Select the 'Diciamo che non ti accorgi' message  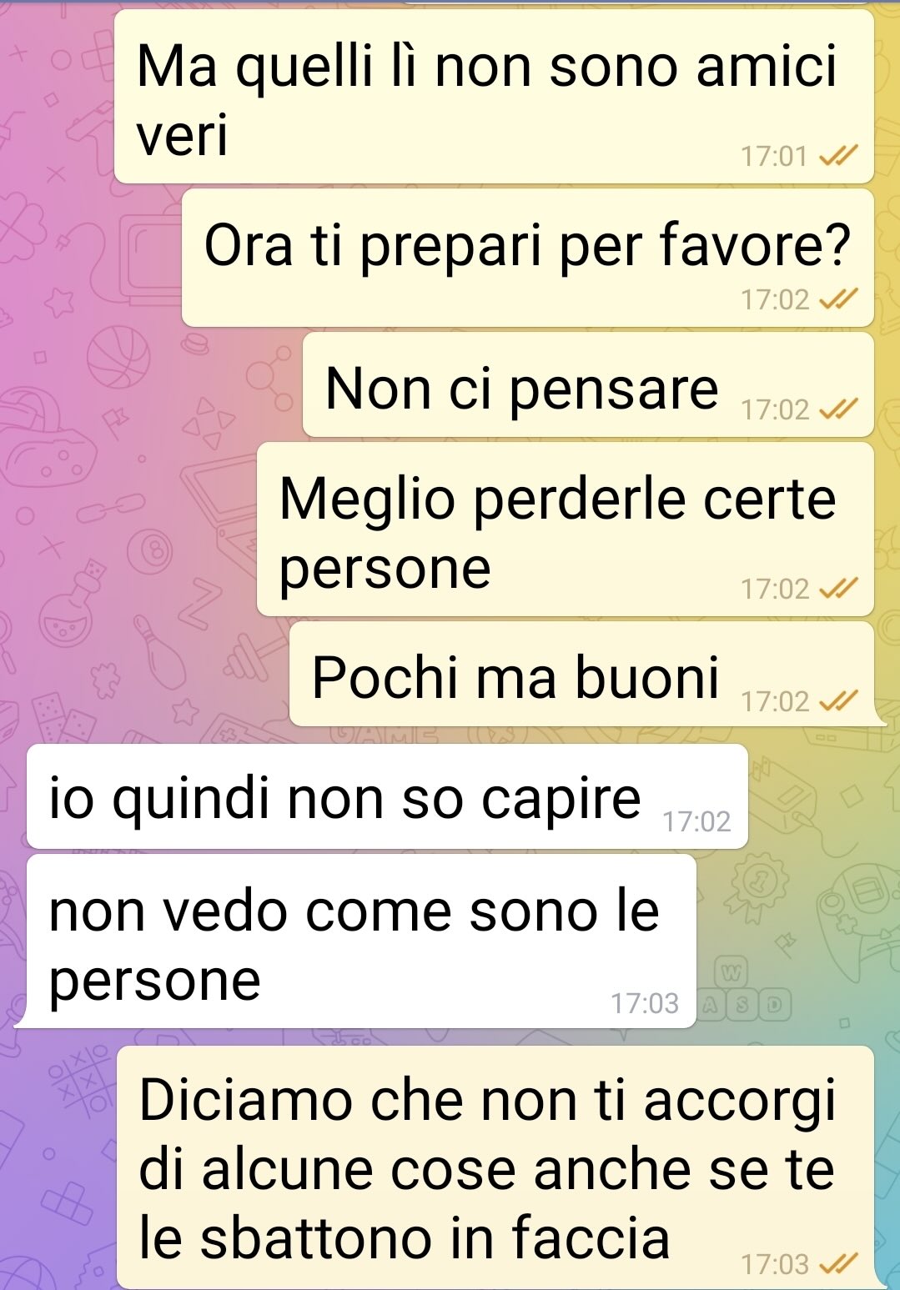click(497, 1167)
